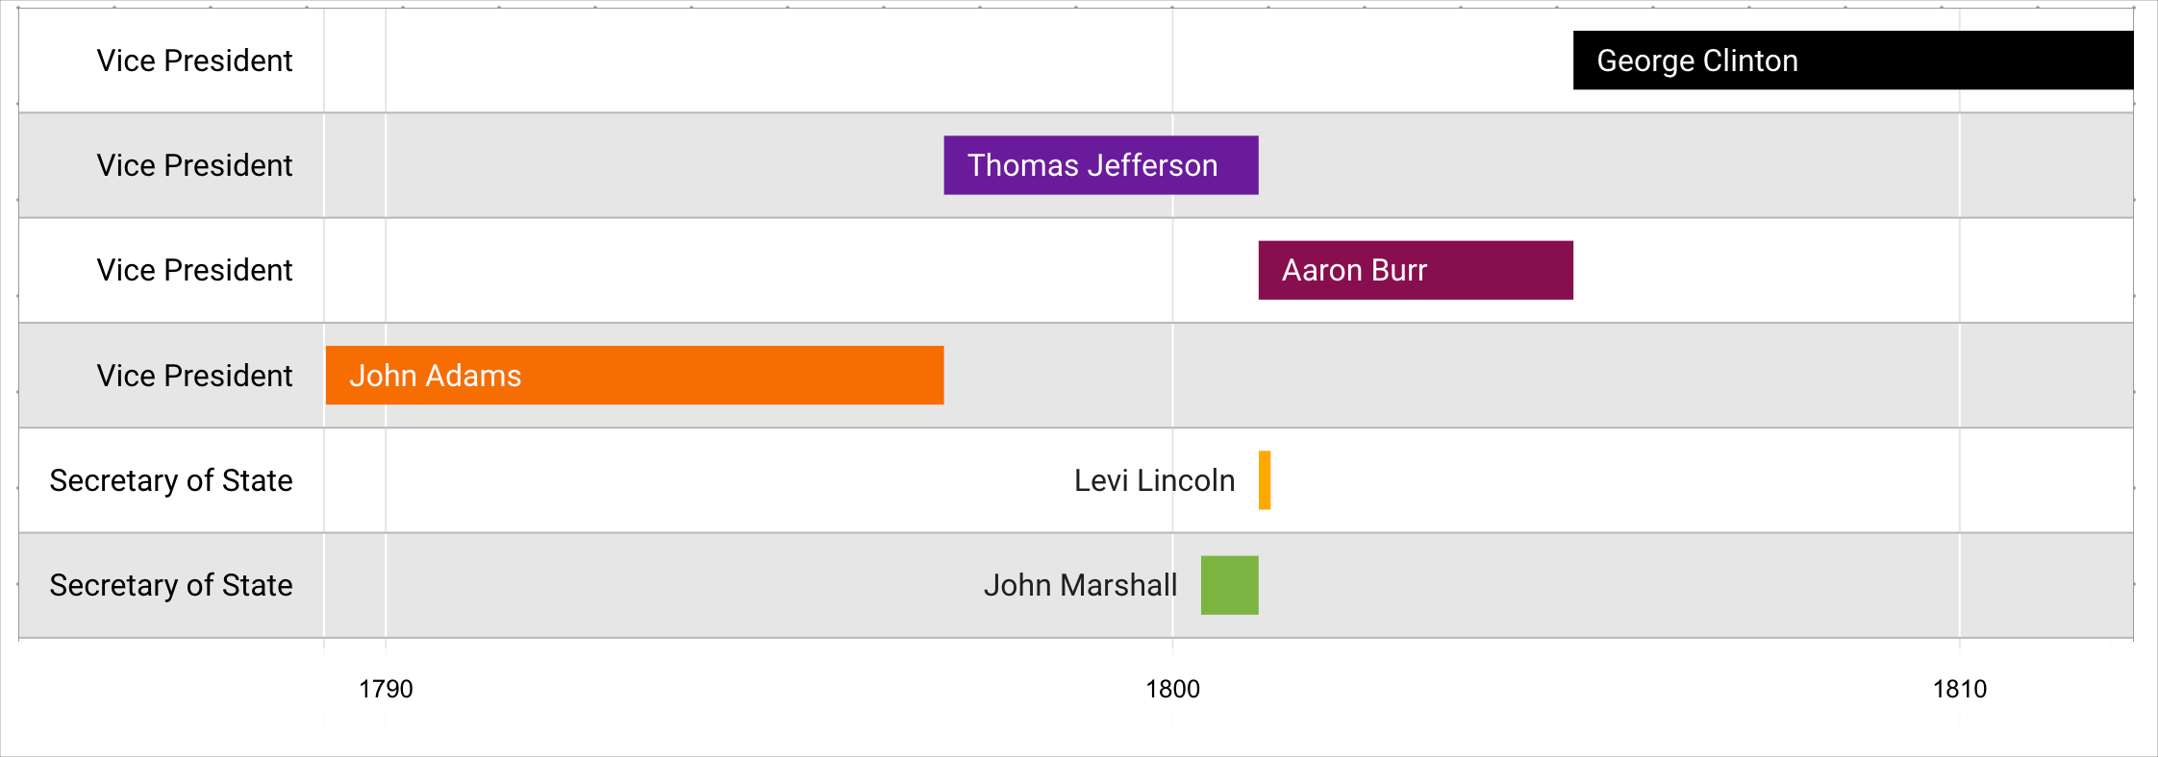Select the 1800 axis label
2158x757 pixels.
pos(1172,689)
